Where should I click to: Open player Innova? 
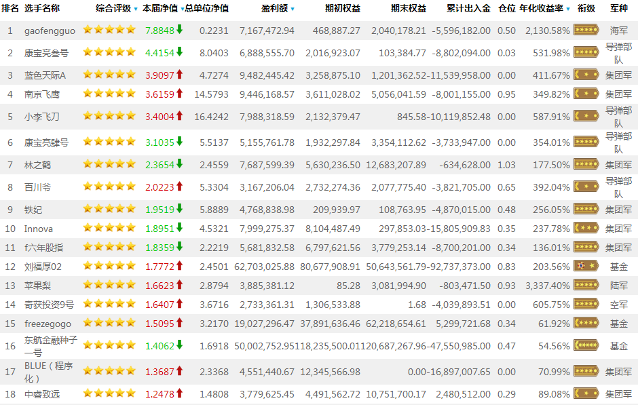[39, 229]
